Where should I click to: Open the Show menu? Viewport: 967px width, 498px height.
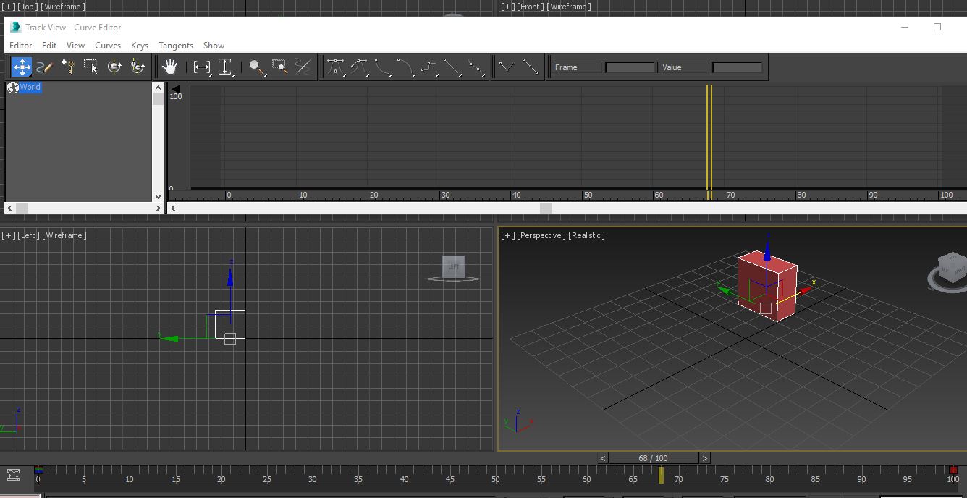tap(214, 45)
